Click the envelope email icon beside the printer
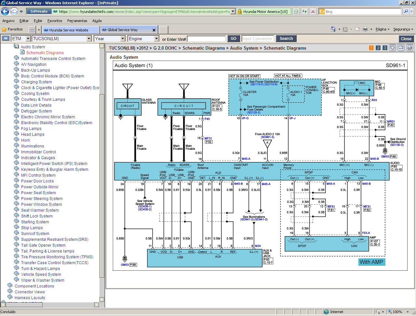Screen dimensions: 416x316 click(x=400, y=48)
